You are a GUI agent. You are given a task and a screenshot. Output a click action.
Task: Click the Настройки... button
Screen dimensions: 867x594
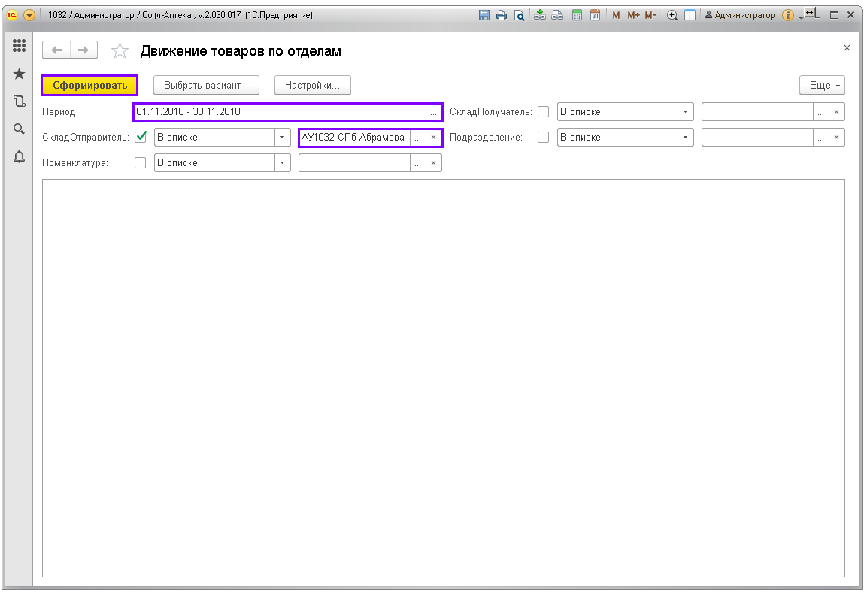312,86
